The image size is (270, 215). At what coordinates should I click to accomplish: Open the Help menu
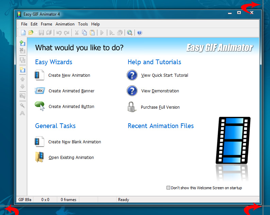point(95,24)
